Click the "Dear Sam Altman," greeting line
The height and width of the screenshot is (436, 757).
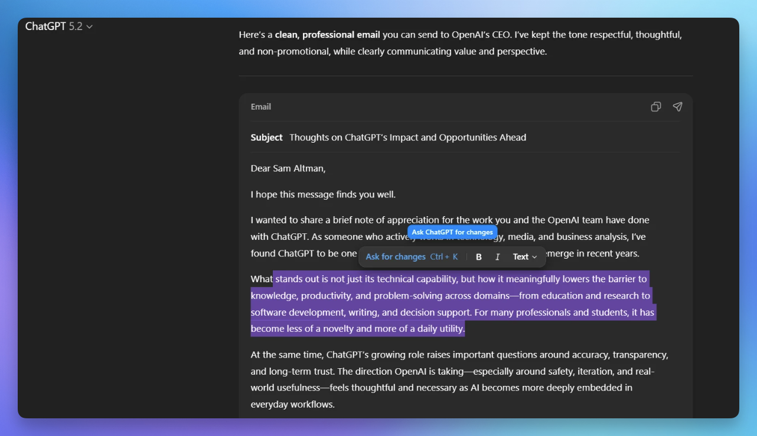(288, 169)
